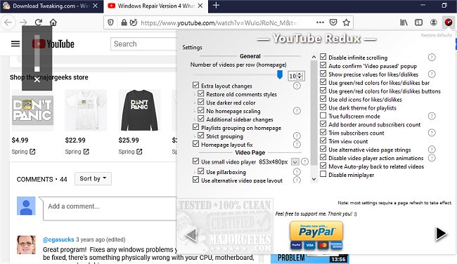Viewport: 457px width, 264px height.
Task: Move the videos per row slider
Action: point(280,74)
